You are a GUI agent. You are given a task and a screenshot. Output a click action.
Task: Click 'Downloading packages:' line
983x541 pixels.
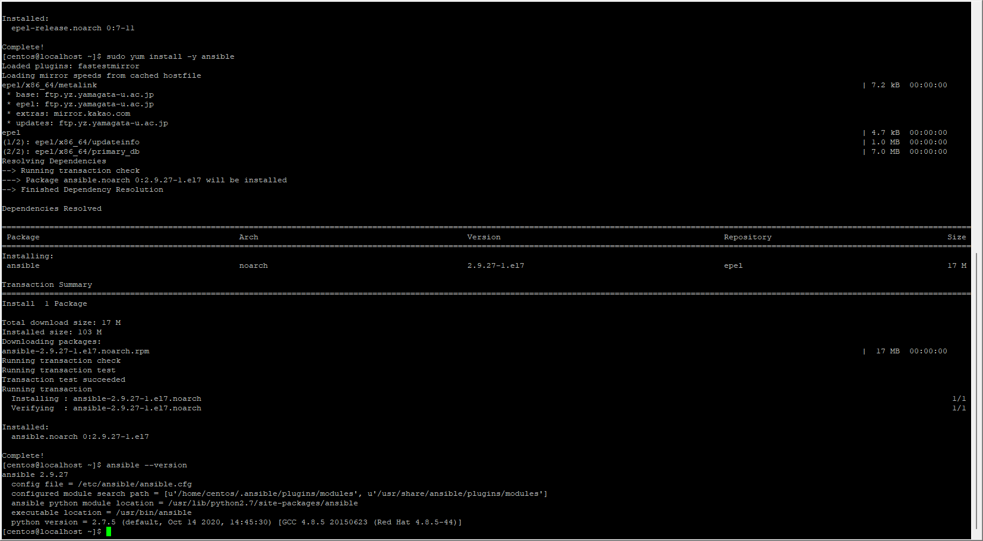52,341
